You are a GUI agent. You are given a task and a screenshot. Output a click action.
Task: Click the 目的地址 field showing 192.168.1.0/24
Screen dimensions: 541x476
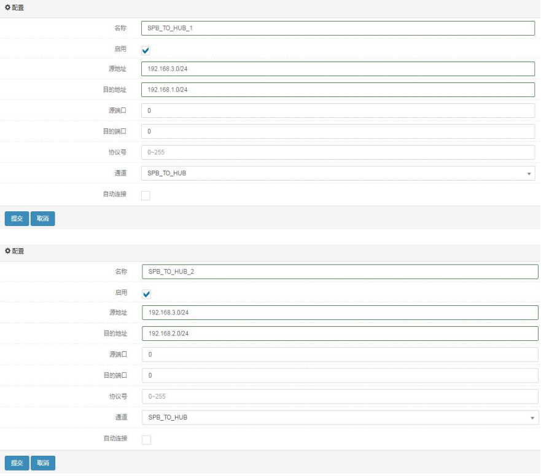pyautogui.click(x=338, y=90)
